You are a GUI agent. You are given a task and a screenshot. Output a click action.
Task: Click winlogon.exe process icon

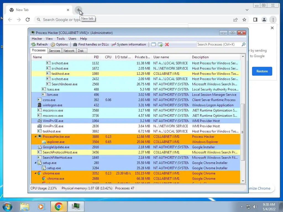point(39,105)
